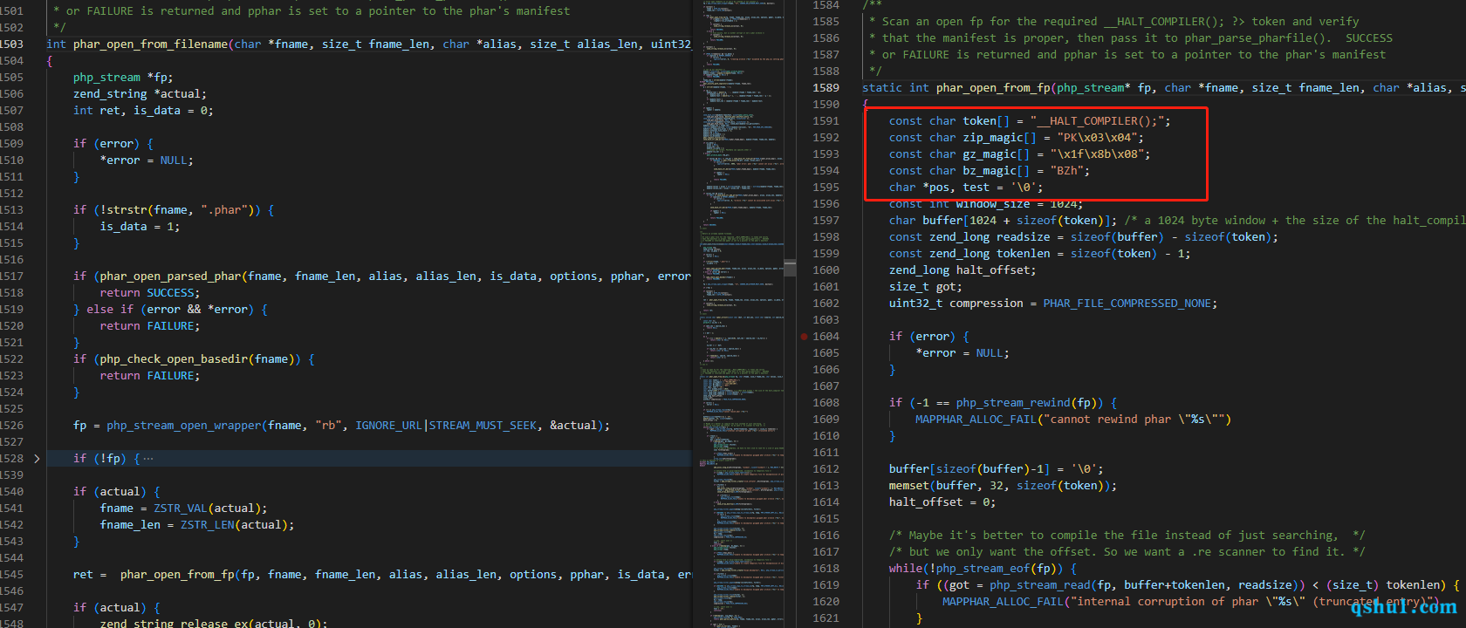Click the zend_string *actual declaration
Image resolution: width=1466 pixels, height=628 pixels.
click(140, 93)
